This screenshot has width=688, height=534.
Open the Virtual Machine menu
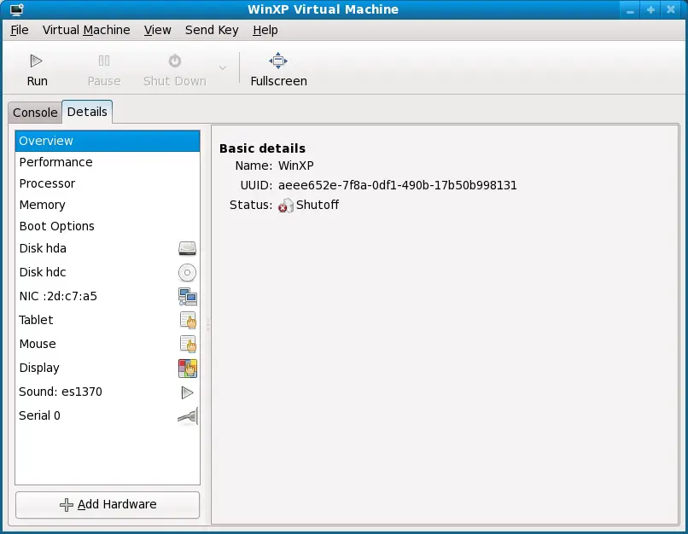(86, 30)
